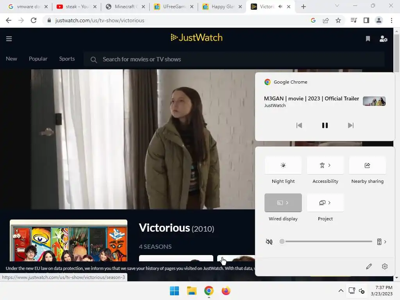Open Chrome media control button
The height and width of the screenshot is (300, 400).
[354, 20]
